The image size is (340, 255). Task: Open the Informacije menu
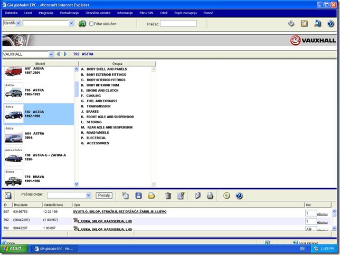pyautogui.click(x=125, y=13)
